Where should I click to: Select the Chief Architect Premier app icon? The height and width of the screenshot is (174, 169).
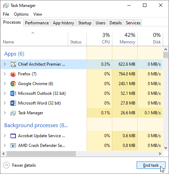(13, 64)
